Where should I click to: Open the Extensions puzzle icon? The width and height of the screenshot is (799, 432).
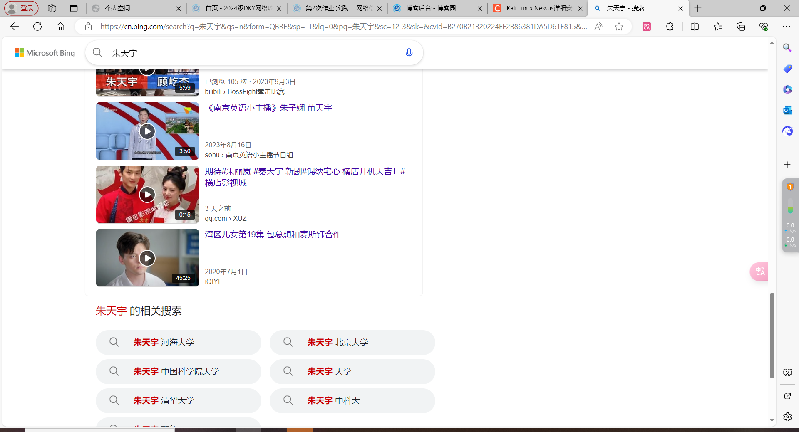pyautogui.click(x=670, y=27)
